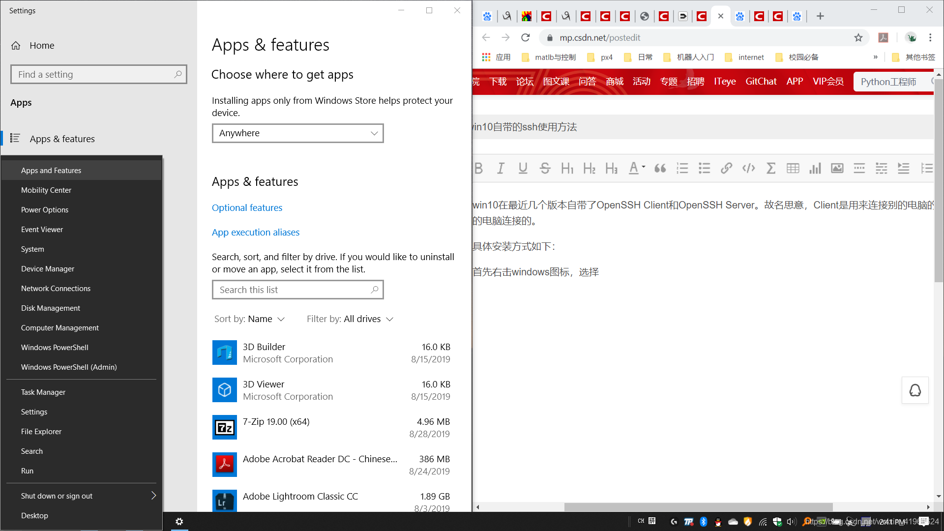944x531 pixels.
Task: Select Windows PowerShell from the menu
Action: pos(55,347)
